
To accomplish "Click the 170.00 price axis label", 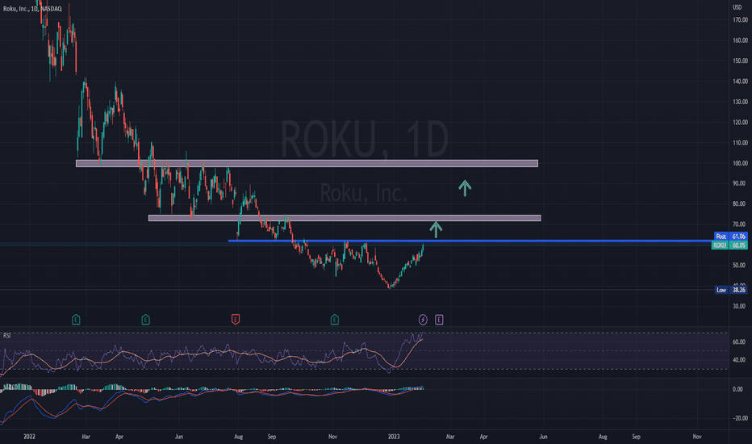I will click(x=740, y=20).
